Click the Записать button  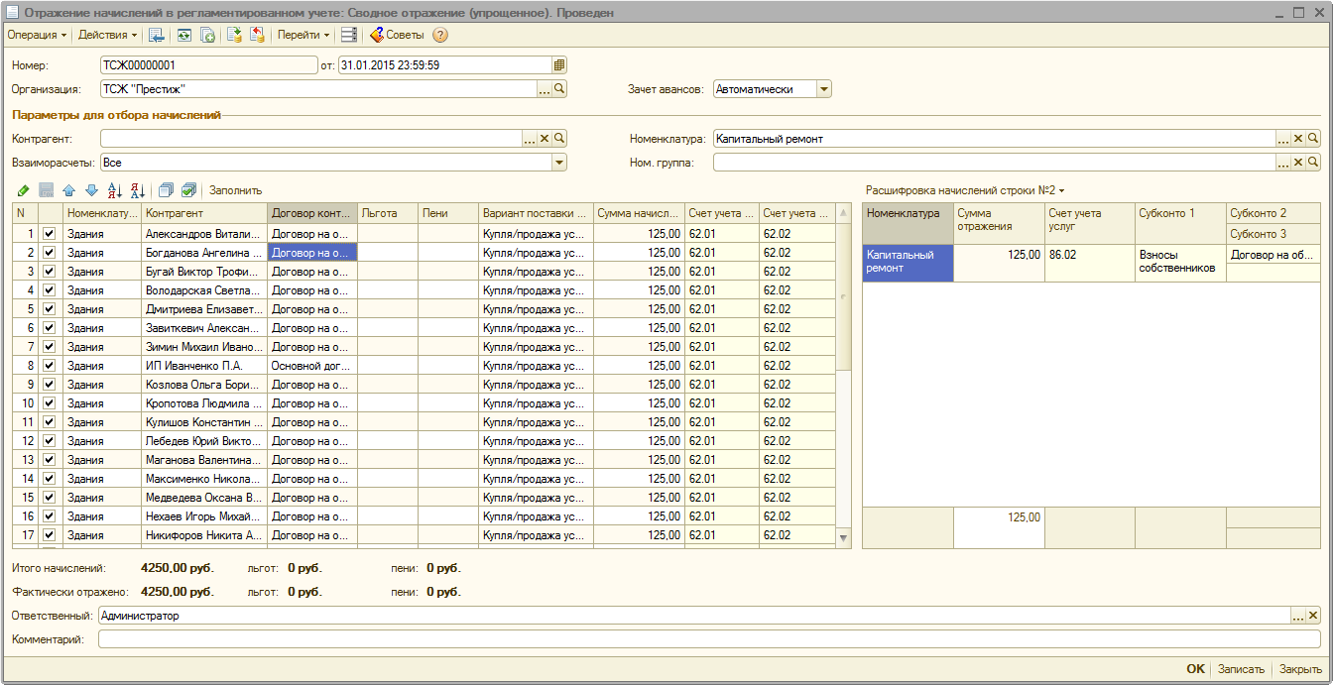(1242, 669)
